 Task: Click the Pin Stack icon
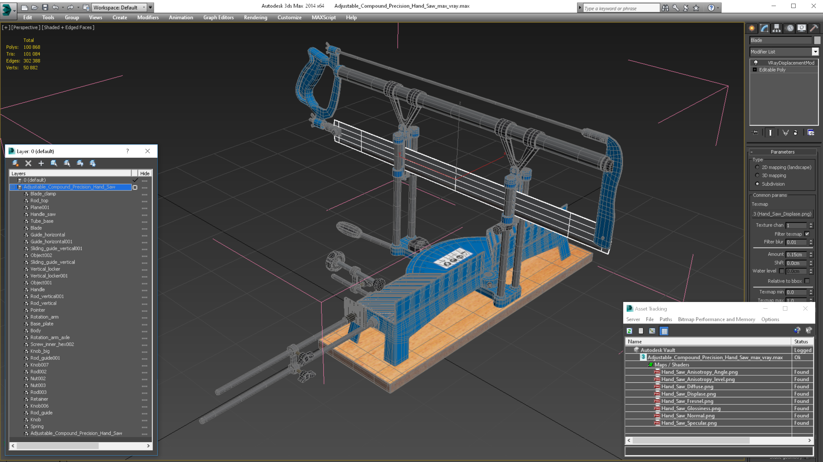(755, 133)
